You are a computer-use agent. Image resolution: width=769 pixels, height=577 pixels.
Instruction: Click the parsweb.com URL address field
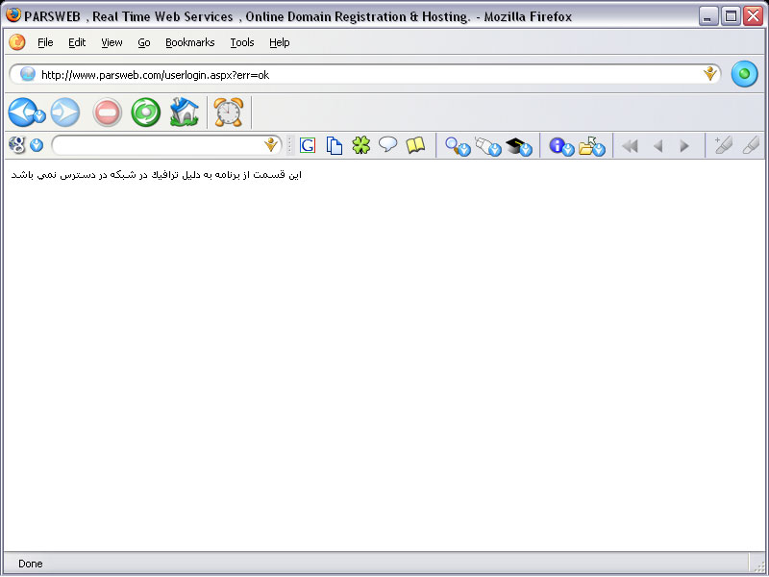[365, 74]
